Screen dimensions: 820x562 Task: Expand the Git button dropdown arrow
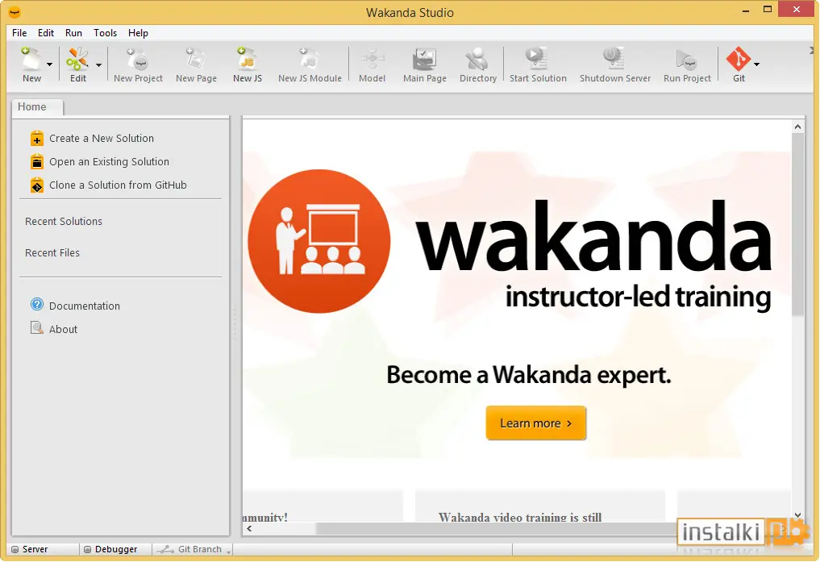(x=757, y=65)
